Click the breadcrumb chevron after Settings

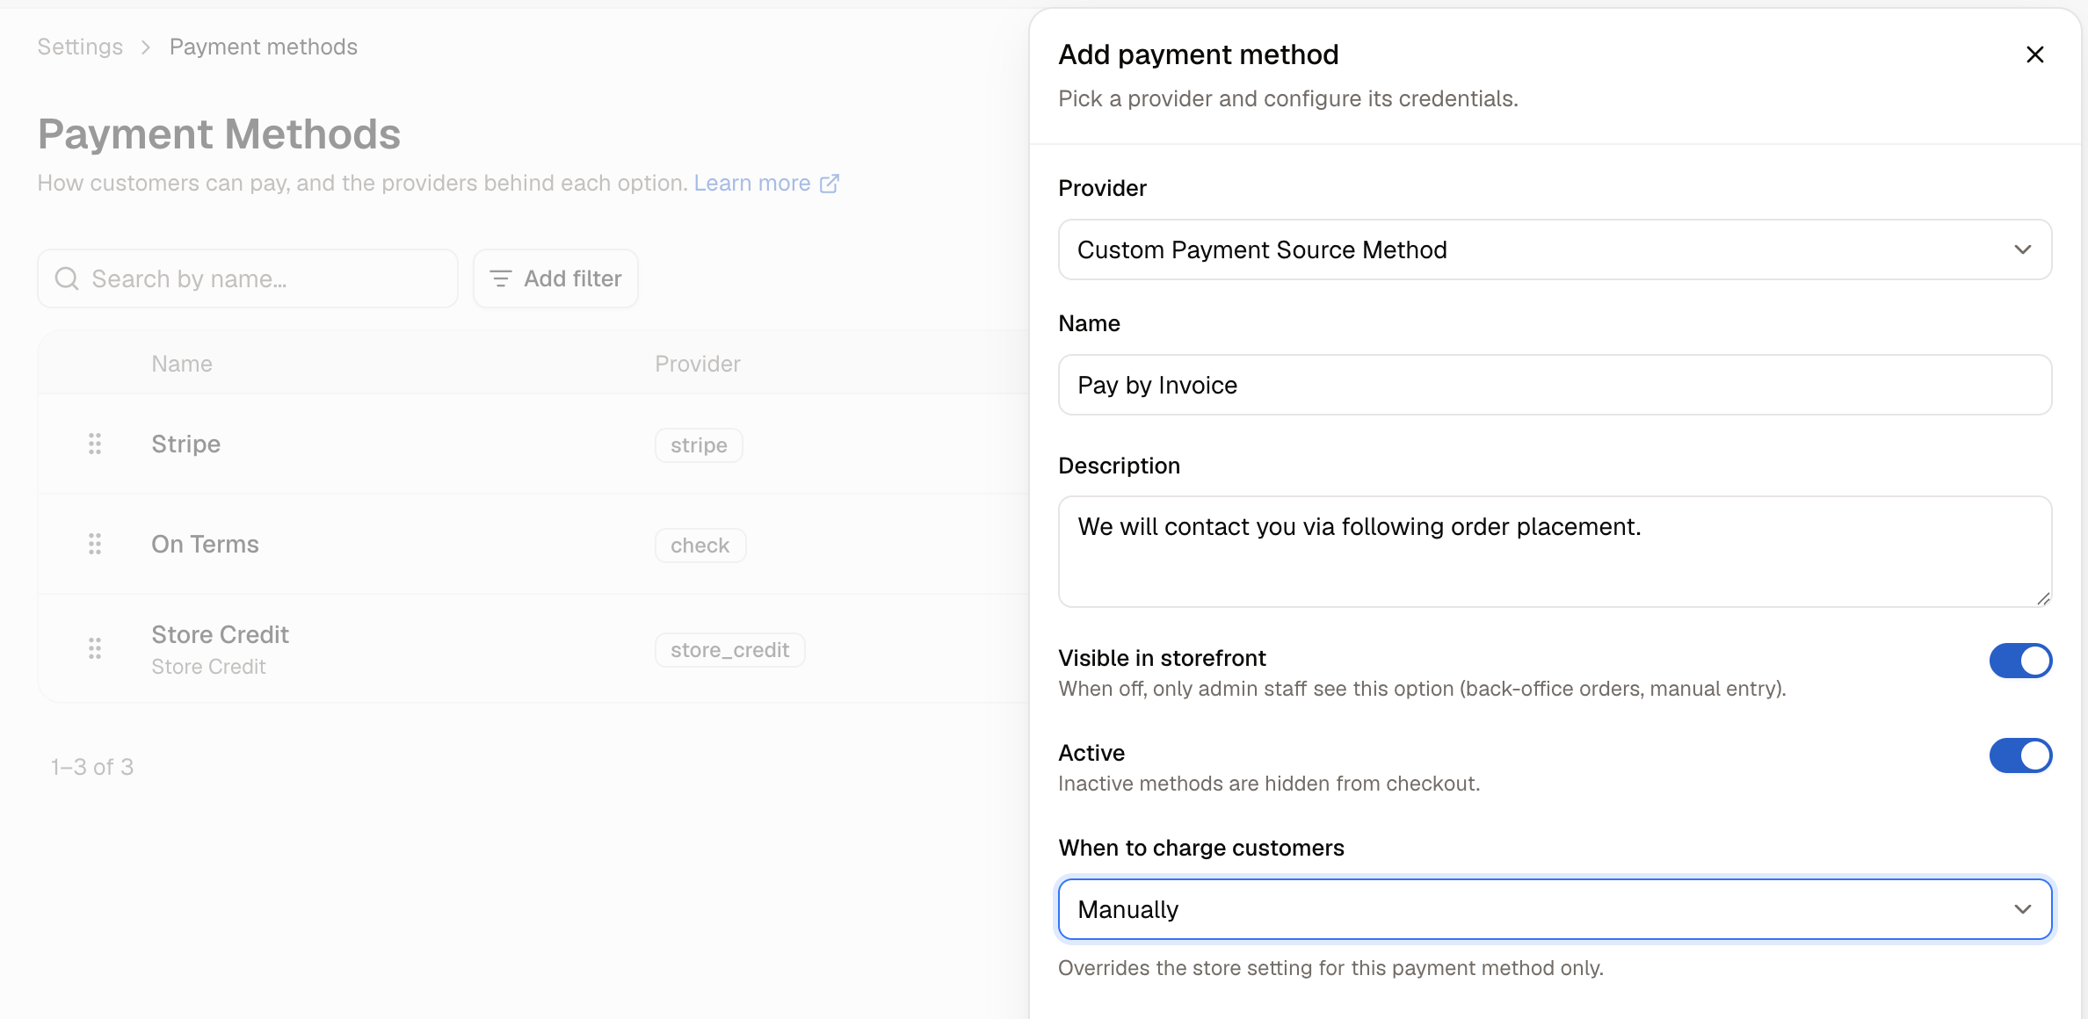pyautogui.click(x=146, y=47)
